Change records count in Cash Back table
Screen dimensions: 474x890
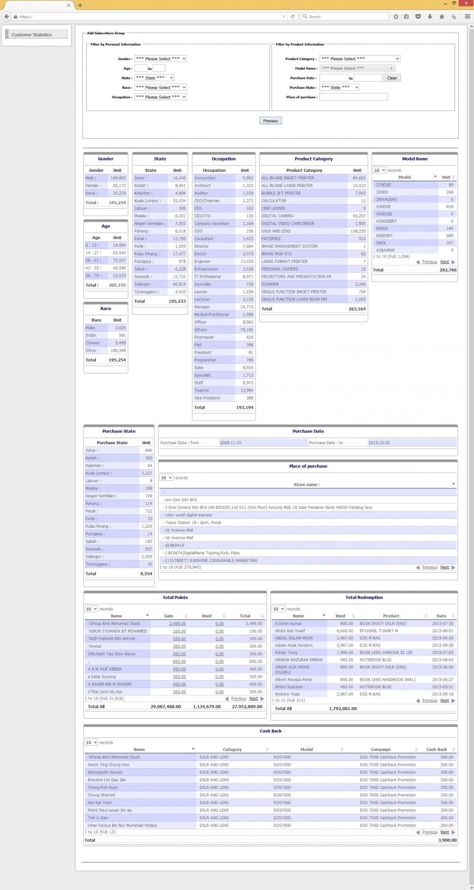point(91,742)
